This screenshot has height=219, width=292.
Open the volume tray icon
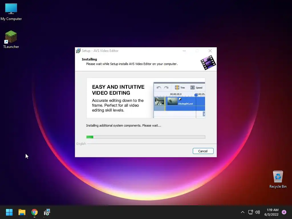(x=257, y=212)
